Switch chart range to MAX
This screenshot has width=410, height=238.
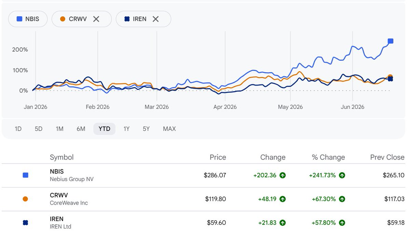point(169,129)
